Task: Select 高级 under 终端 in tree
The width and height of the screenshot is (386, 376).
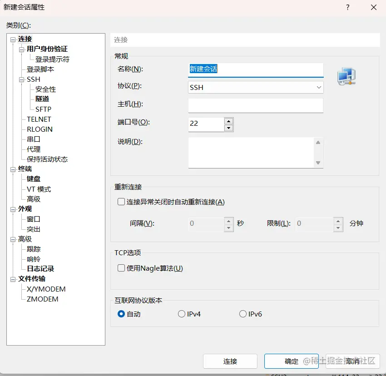Action: (x=34, y=199)
